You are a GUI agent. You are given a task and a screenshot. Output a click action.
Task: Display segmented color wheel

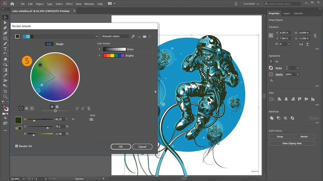pyautogui.click(x=27, y=108)
